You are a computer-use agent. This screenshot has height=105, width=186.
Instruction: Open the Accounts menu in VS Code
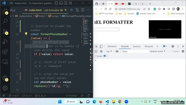point(5,78)
